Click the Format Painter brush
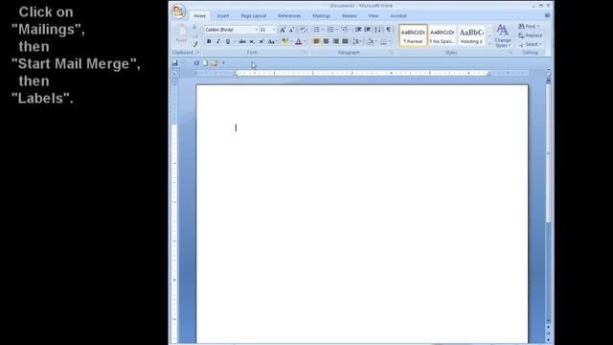613x345 pixels. click(x=194, y=44)
